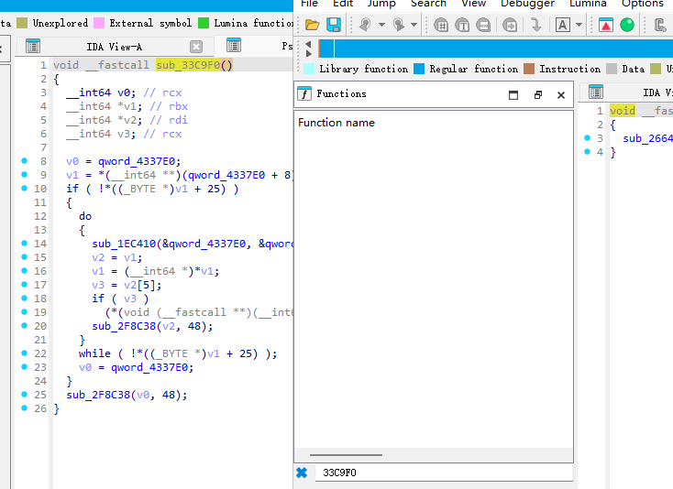Screen dimensions: 673x489
Task: Maximize the Functions panel
Action: pos(513,94)
